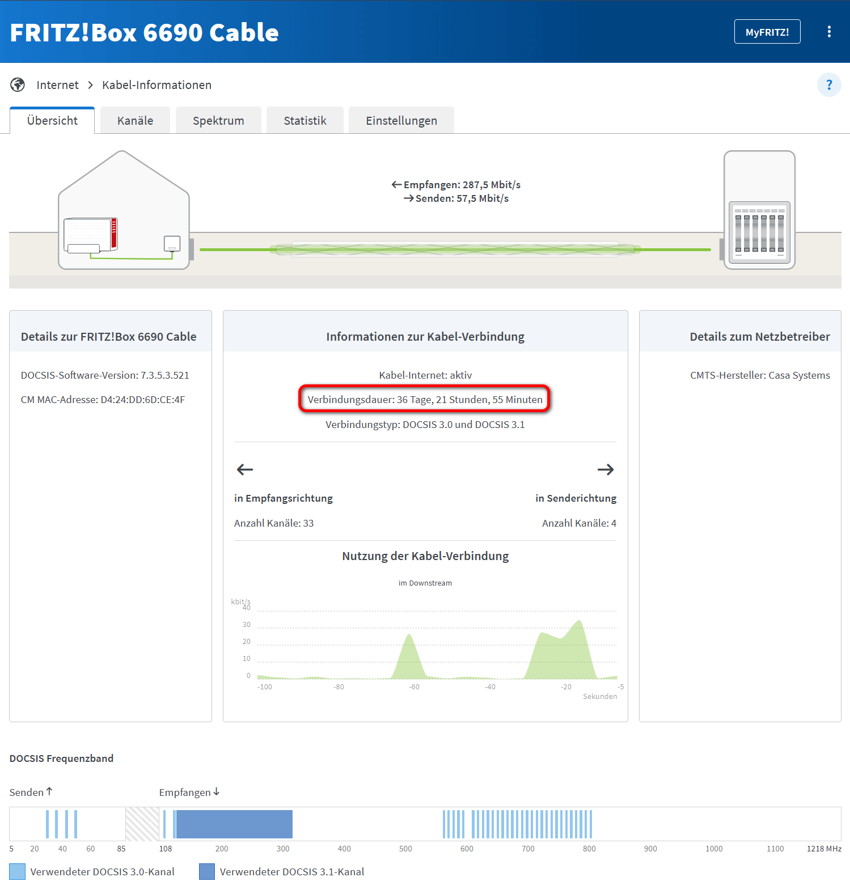Click 'Informationen zur Kabel-Verbindung' heading
The image size is (850, 890).
click(x=425, y=337)
